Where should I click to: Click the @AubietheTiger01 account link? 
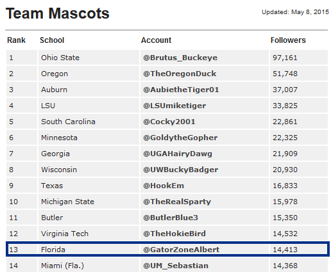(x=181, y=90)
